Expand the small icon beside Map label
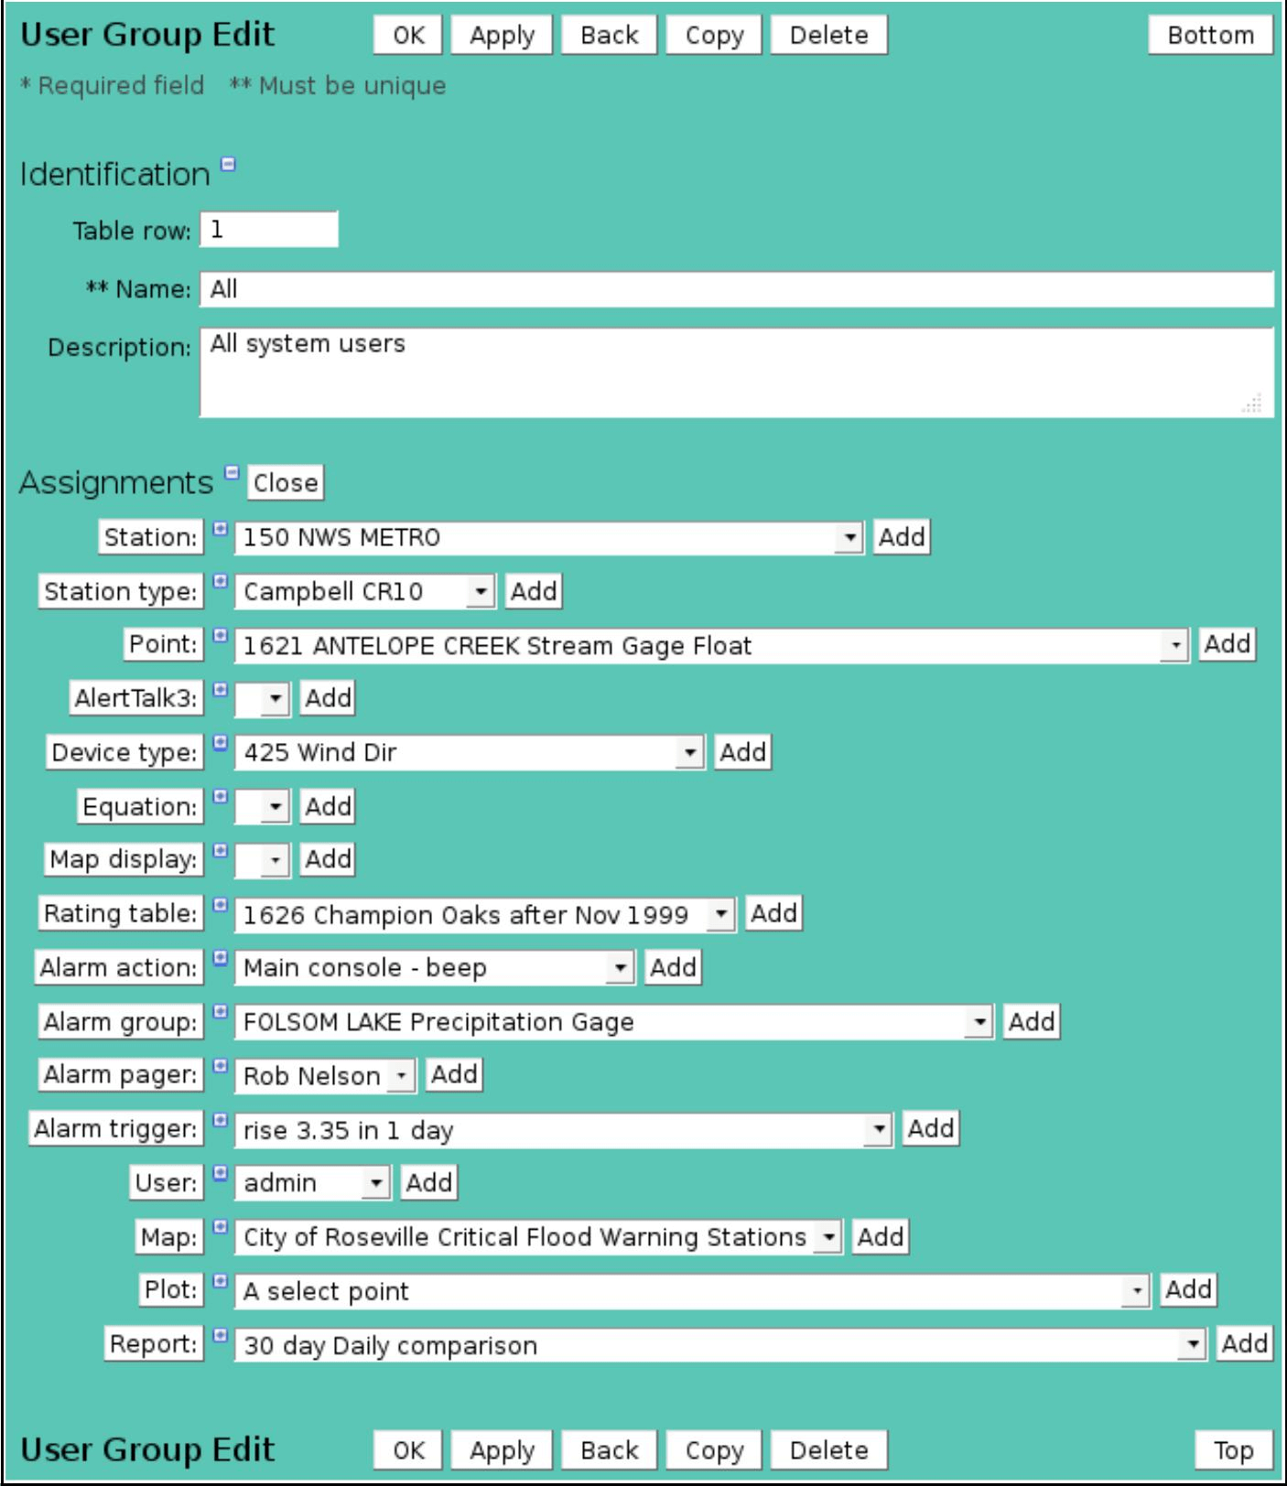The height and width of the screenshot is (1486, 1287). pyautogui.click(x=220, y=1227)
